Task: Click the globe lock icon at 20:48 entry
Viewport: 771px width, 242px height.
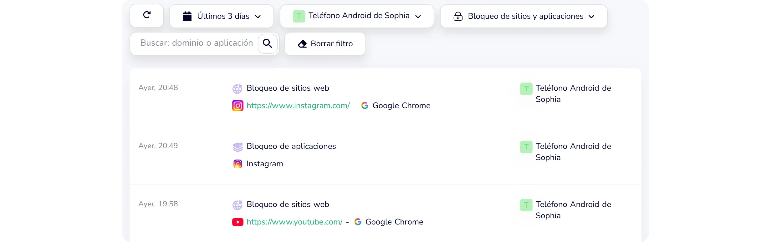Action: (x=237, y=88)
